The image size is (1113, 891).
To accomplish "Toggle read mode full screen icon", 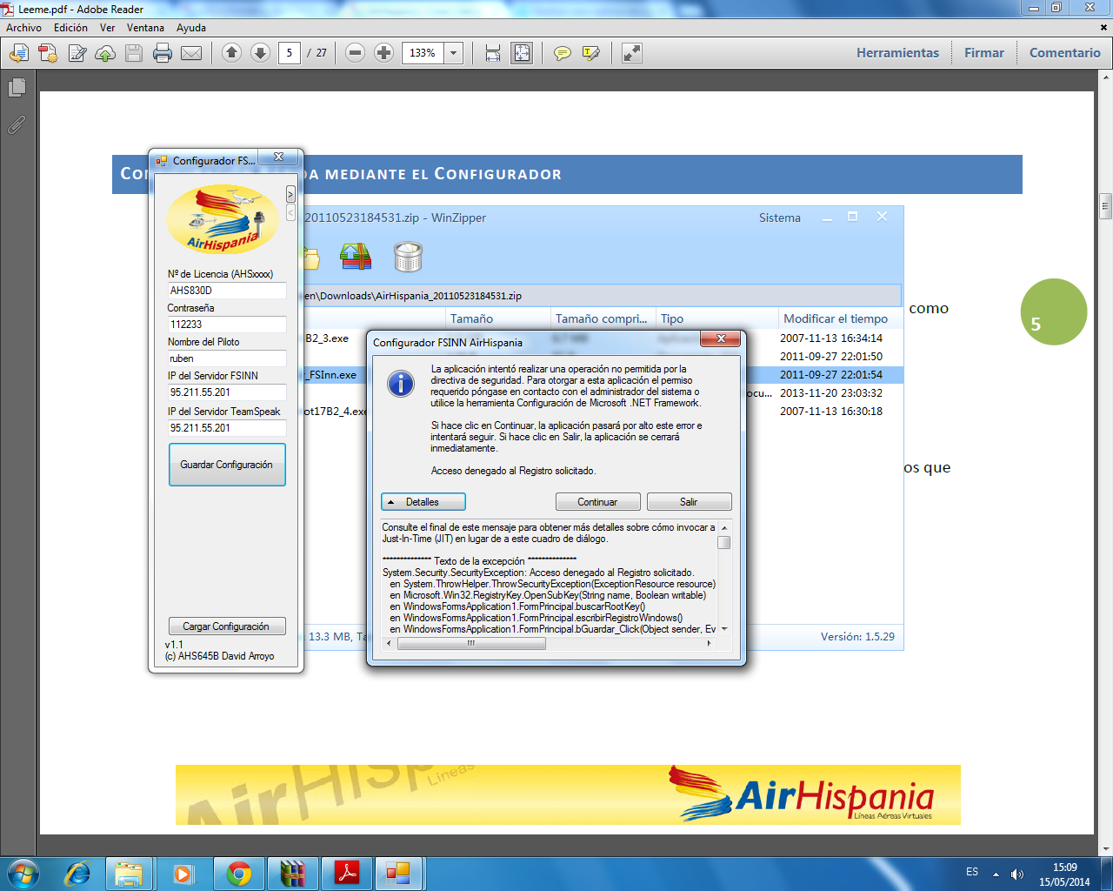I will click(x=632, y=53).
